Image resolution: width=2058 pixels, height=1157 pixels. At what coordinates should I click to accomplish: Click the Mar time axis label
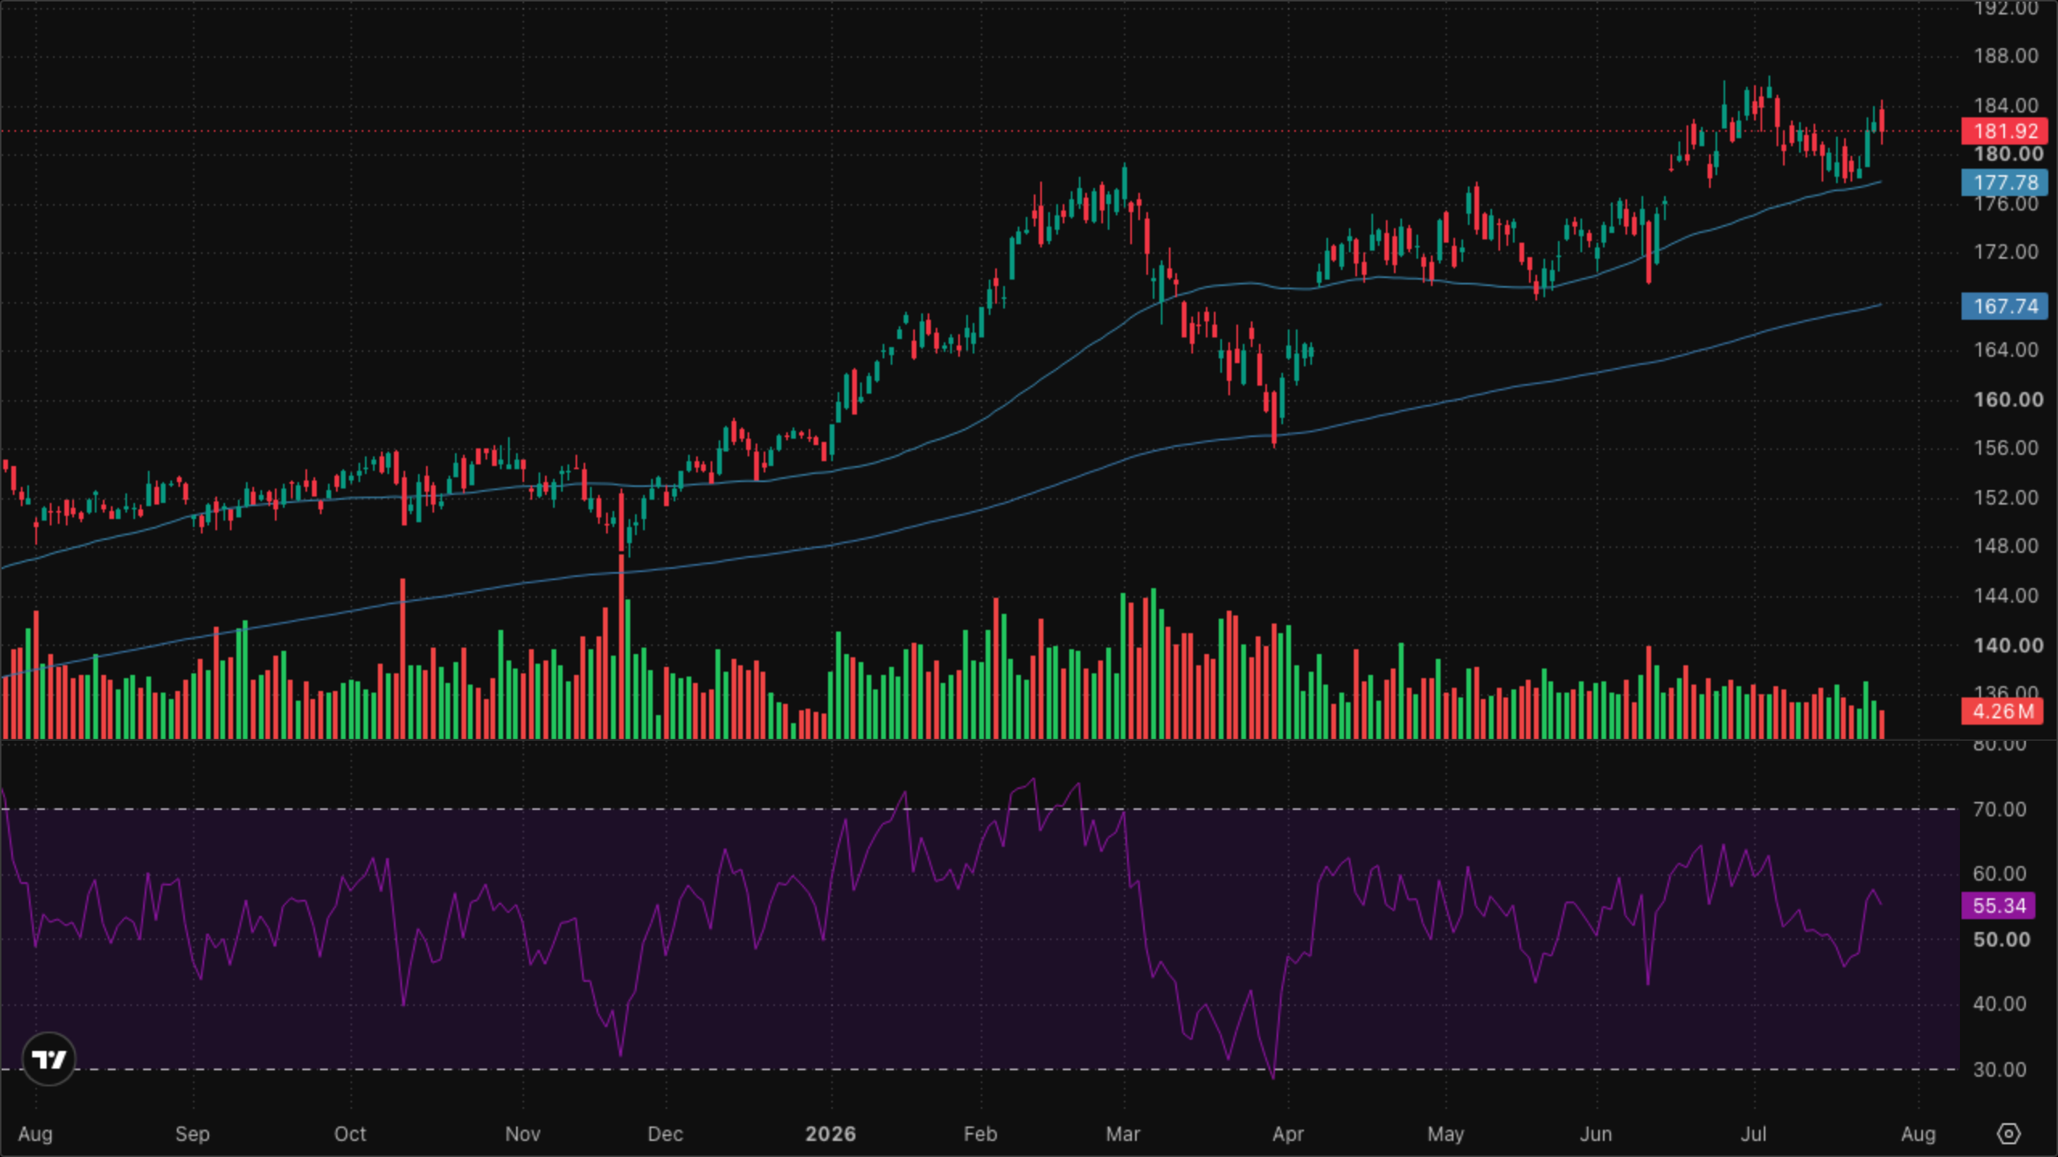point(1123,1134)
